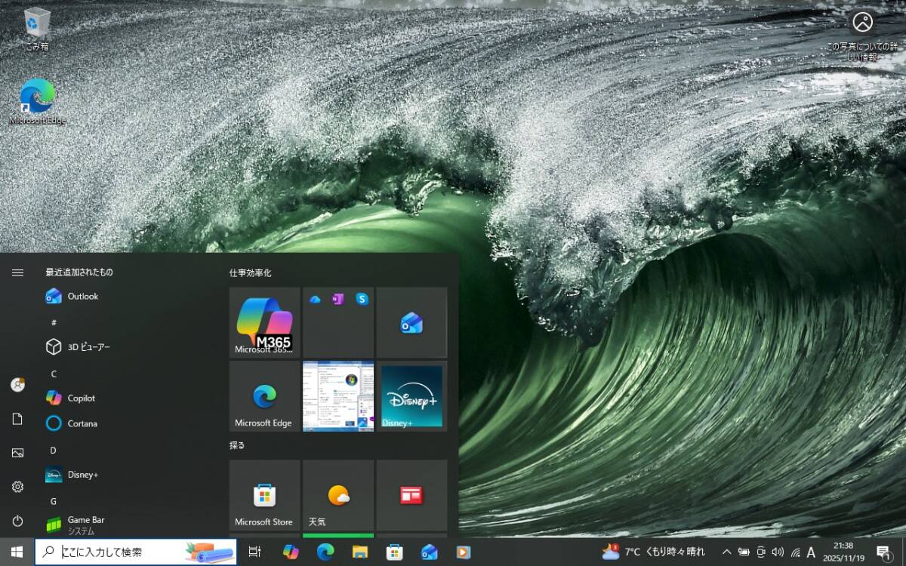Screen dimensions: 906x566
Task: Open Pictures from the Start sidebar
Action: pyautogui.click(x=17, y=453)
